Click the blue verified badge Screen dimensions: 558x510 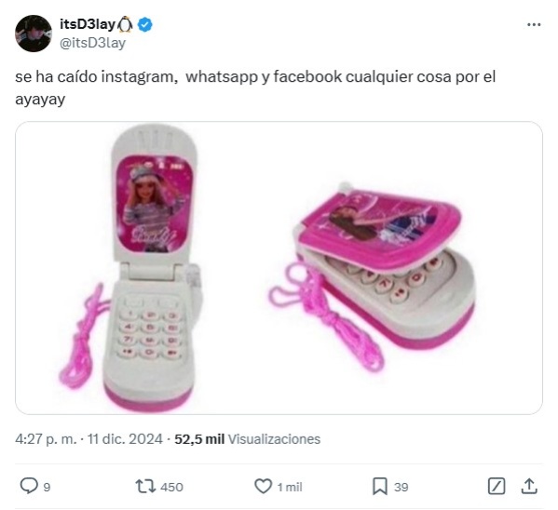(x=144, y=24)
